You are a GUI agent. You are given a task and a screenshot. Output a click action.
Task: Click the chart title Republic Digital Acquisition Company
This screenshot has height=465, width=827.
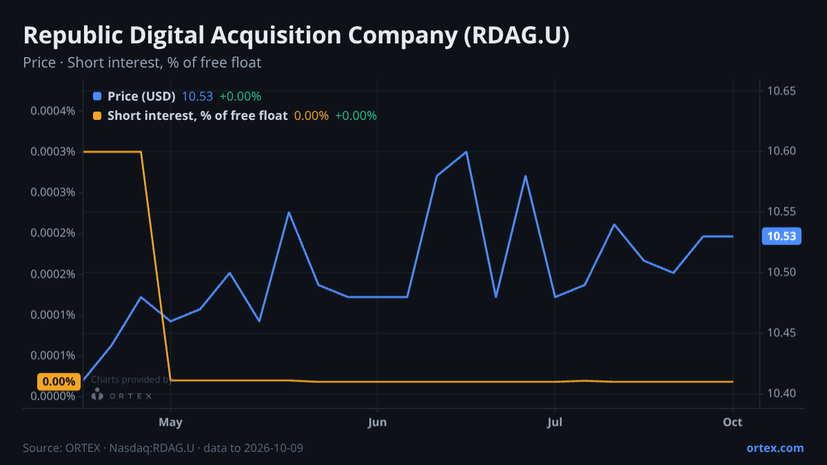[296, 36]
